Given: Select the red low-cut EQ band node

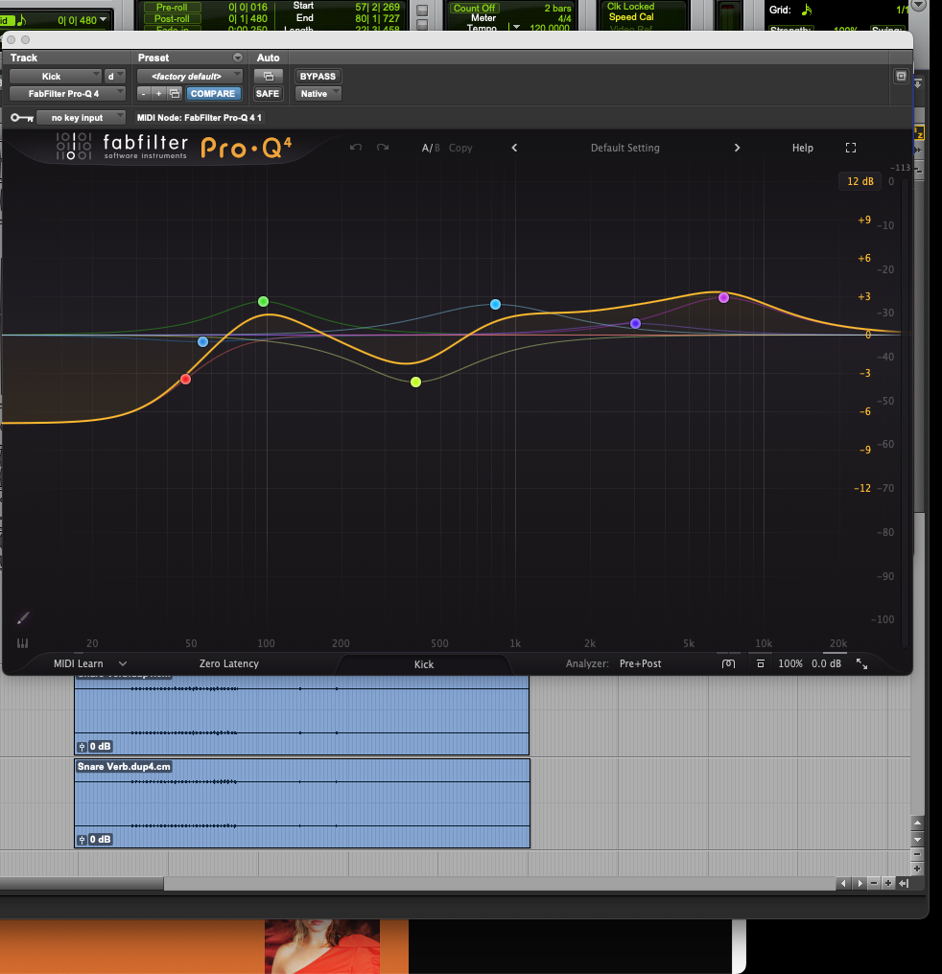Looking at the screenshot, I should 185,379.
